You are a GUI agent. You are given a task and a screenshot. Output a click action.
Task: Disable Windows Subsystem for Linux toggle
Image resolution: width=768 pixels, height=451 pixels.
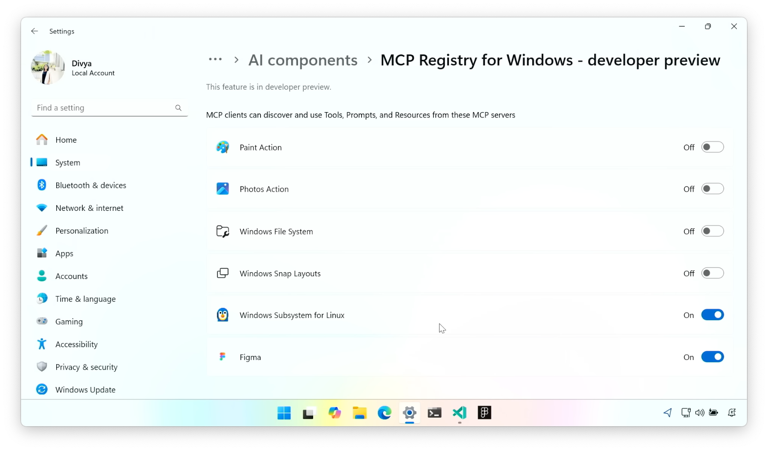pos(713,315)
